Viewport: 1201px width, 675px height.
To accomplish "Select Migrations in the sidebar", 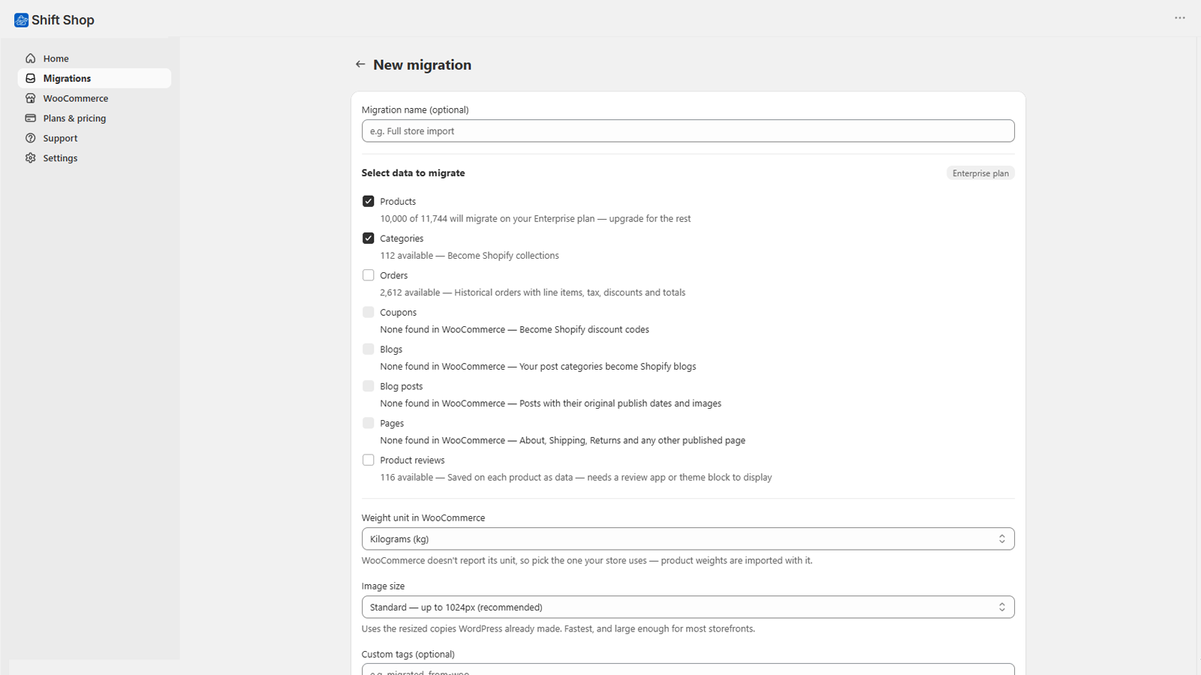I will 95,78.
